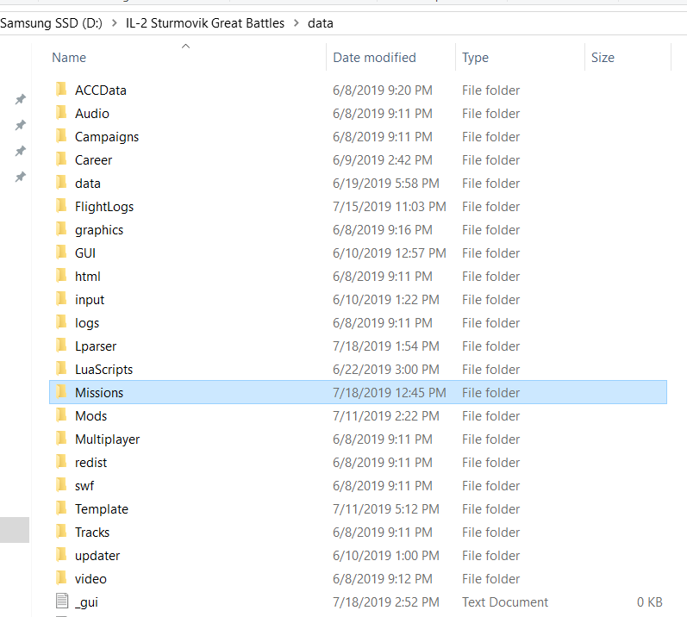Click date 6/22/2019 3:00 PM
687x617 pixels.
[x=386, y=369]
